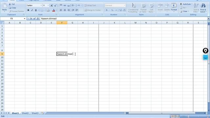The width and height of the screenshot is (210, 118).
Task: Decrease font size with the small A
Action: pyautogui.click(x=55, y=6)
